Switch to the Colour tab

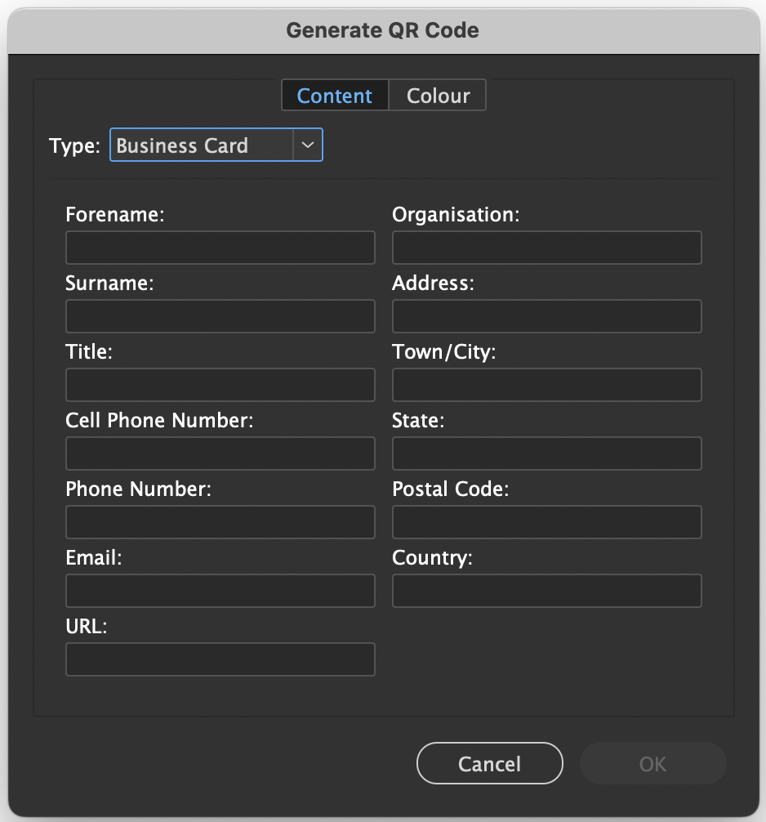[x=438, y=95]
